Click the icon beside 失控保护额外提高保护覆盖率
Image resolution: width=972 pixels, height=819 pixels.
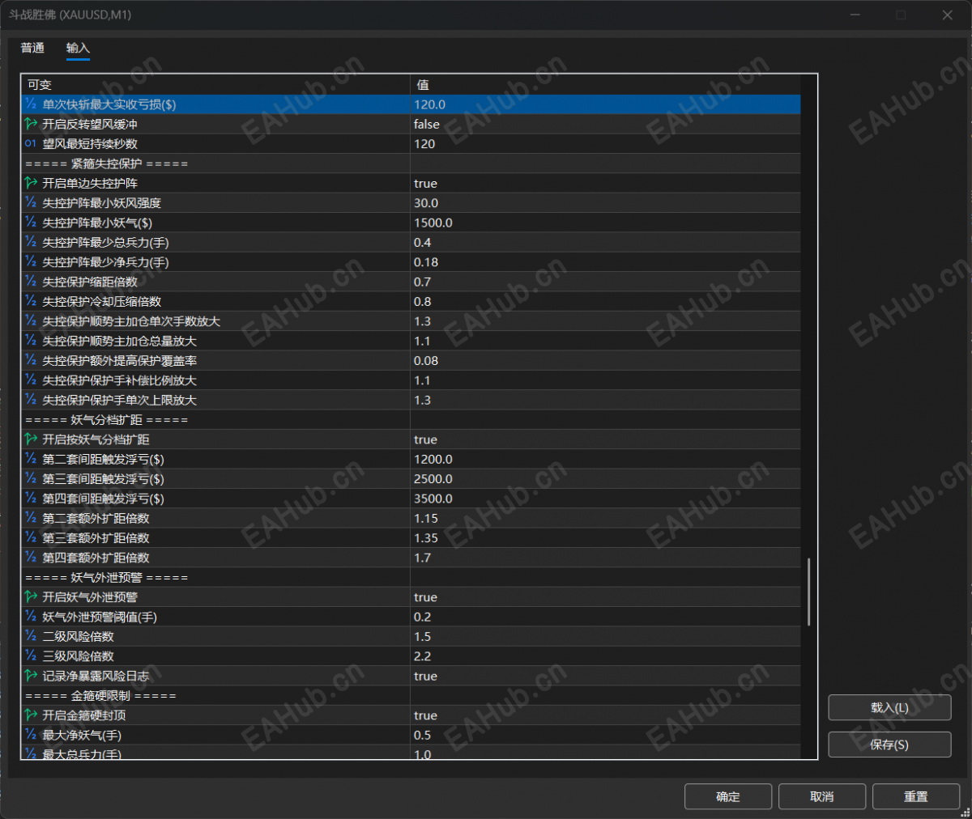pyautogui.click(x=31, y=360)
